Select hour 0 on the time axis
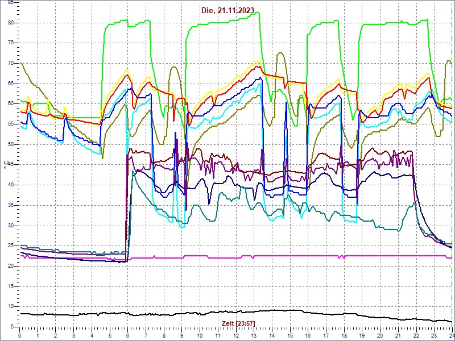Image resolution: width=455 pixels, height=341 pixels. tap(20, 336)
